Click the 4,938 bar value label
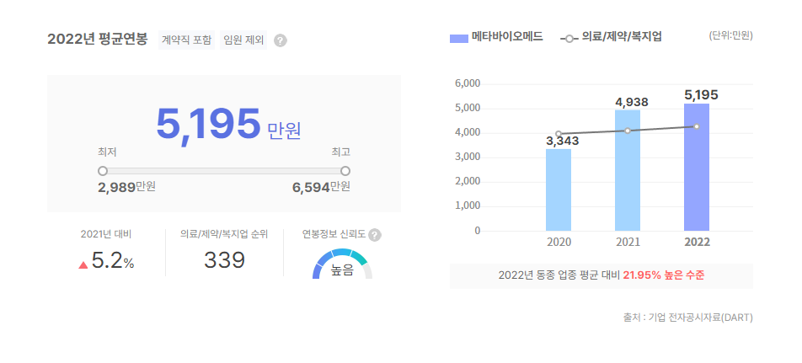 tap(632, 102)
